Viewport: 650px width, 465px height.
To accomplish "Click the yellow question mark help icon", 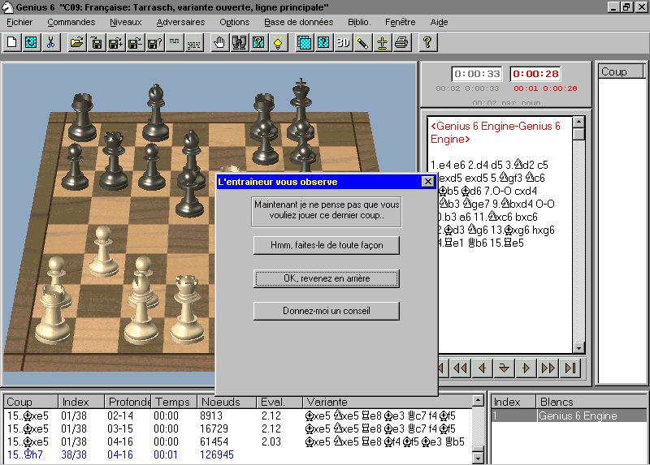I will 427,43.
